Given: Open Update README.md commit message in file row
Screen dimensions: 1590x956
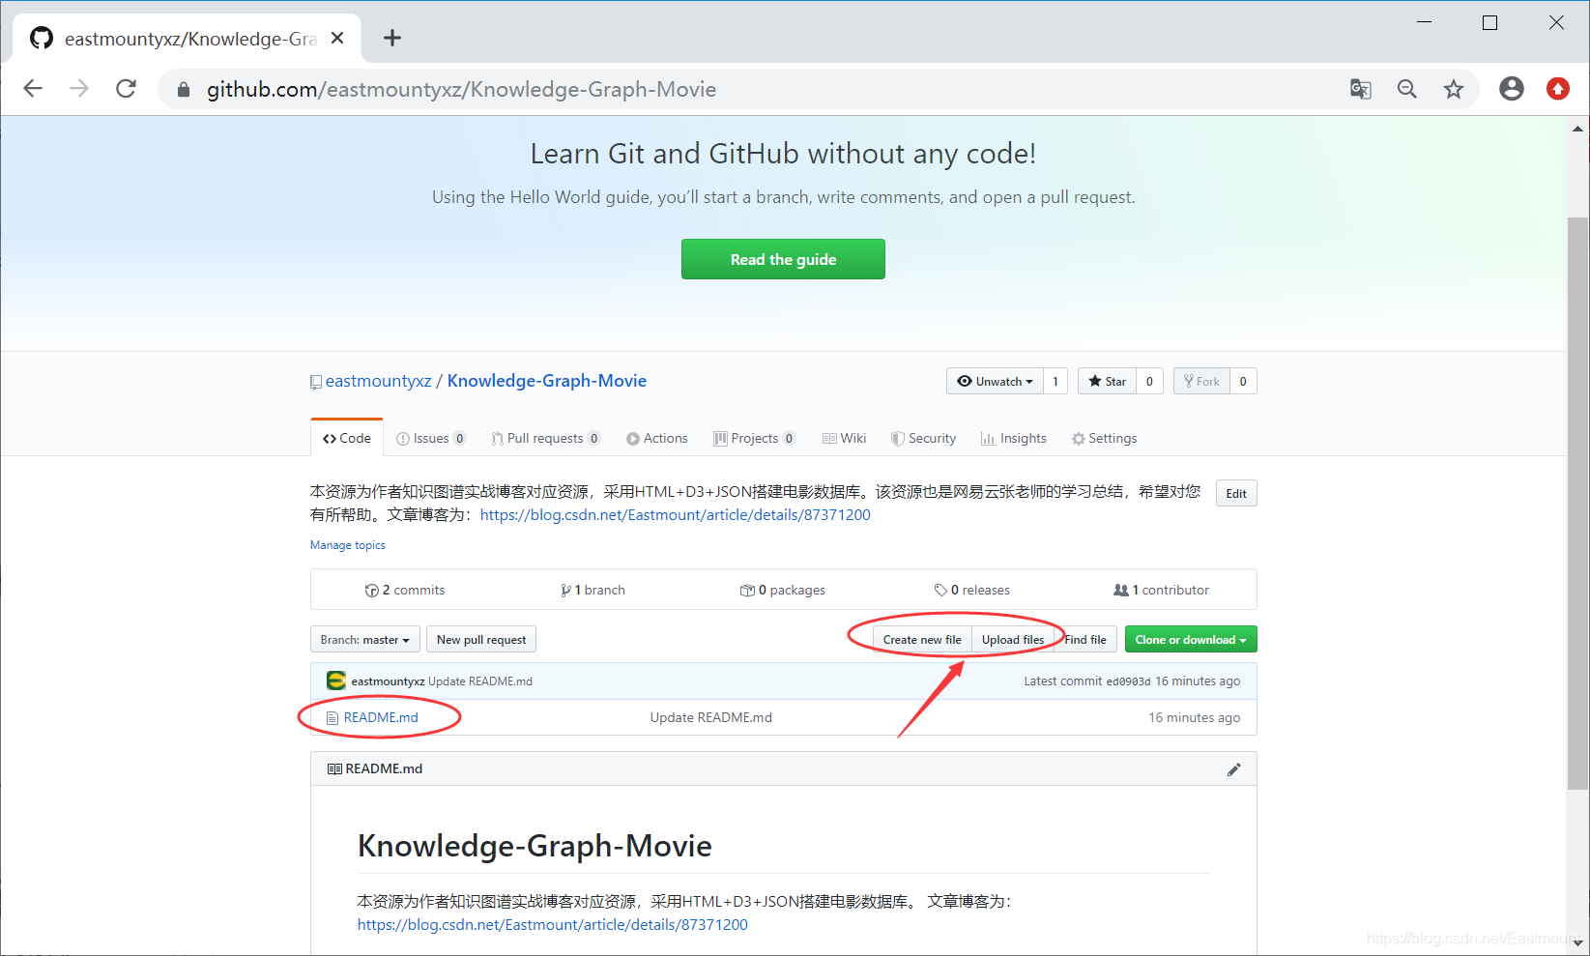Looking at the screenshot, I should pyautogui.click(x=711, y=717).
